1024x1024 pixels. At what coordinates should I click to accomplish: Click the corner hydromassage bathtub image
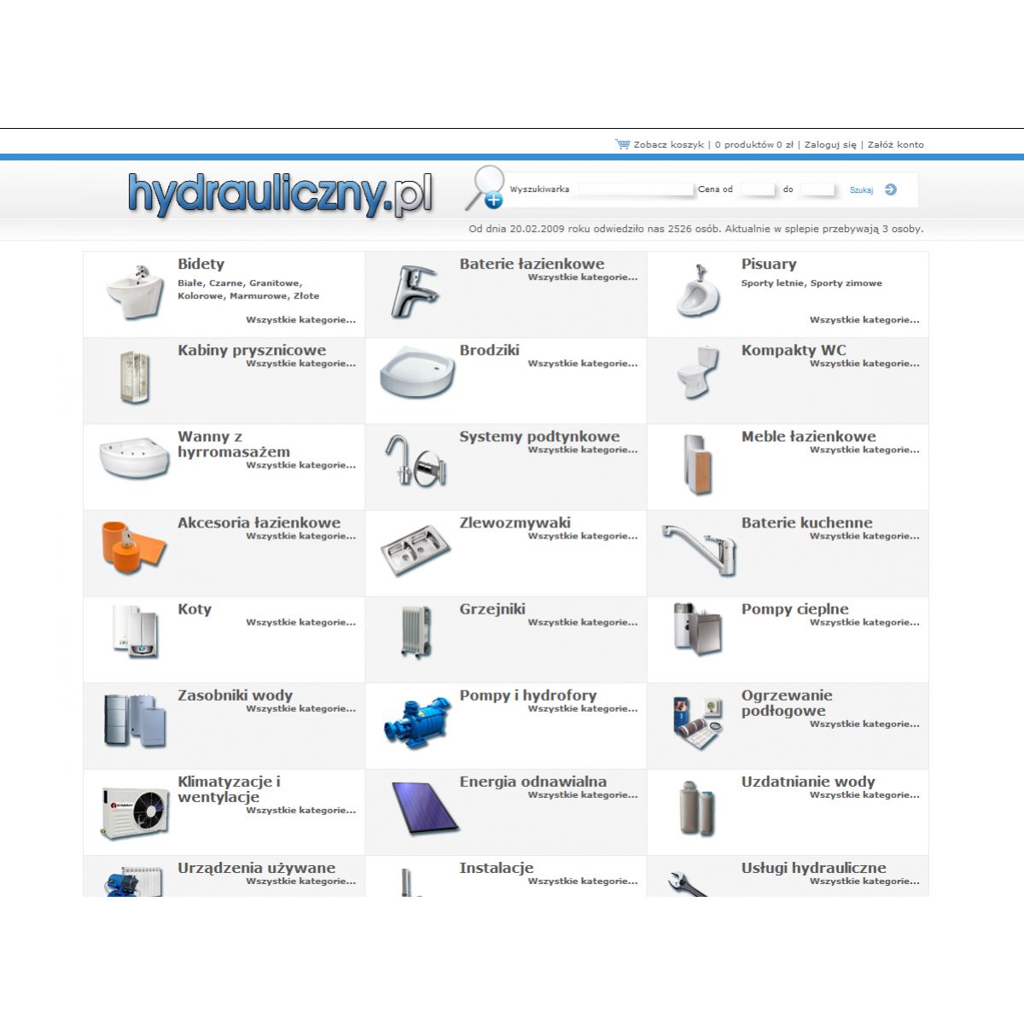click(x=135, y=458)
